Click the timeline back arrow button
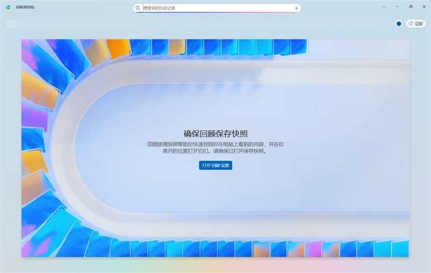The image size is (431, 273). [x=11, y=24]
